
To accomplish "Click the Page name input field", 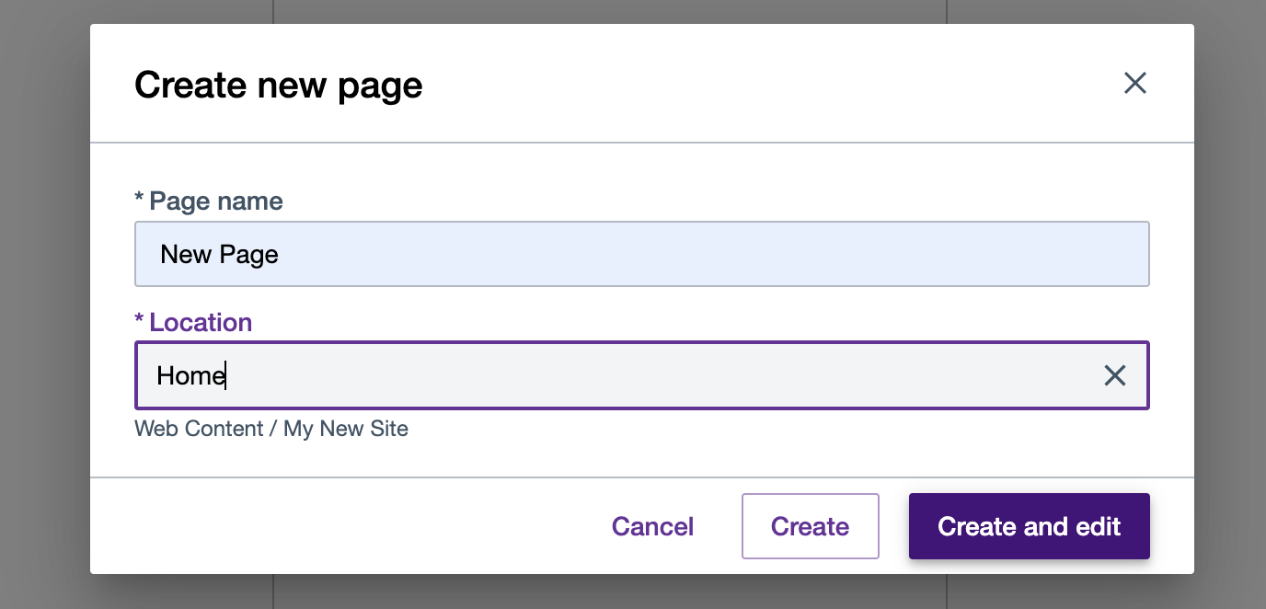I will (641, 254).
